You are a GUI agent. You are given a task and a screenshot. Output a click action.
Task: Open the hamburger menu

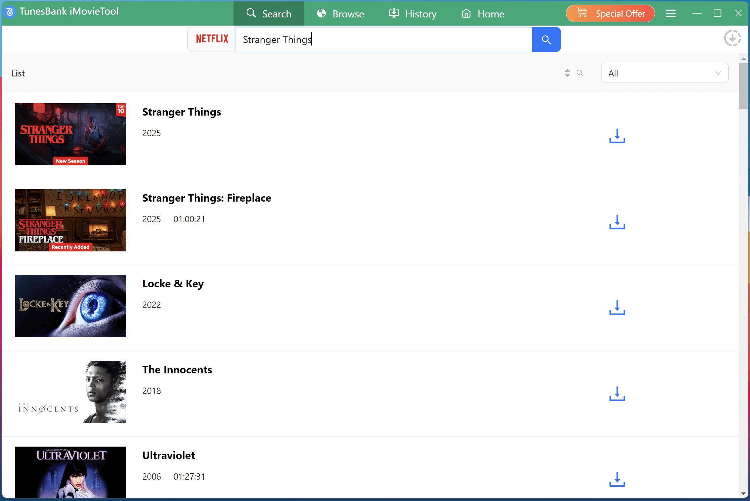[x=671, y=14]
